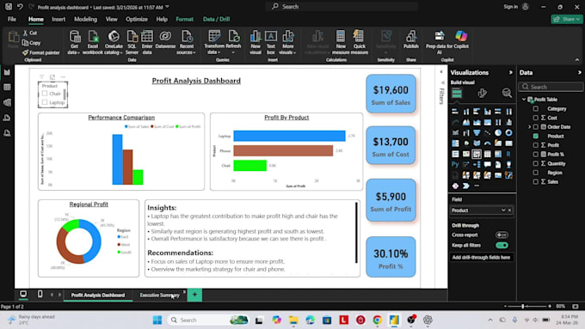Select the Python visual type
585x329 pixels.
pyautogui.click(x=455, y=164)
